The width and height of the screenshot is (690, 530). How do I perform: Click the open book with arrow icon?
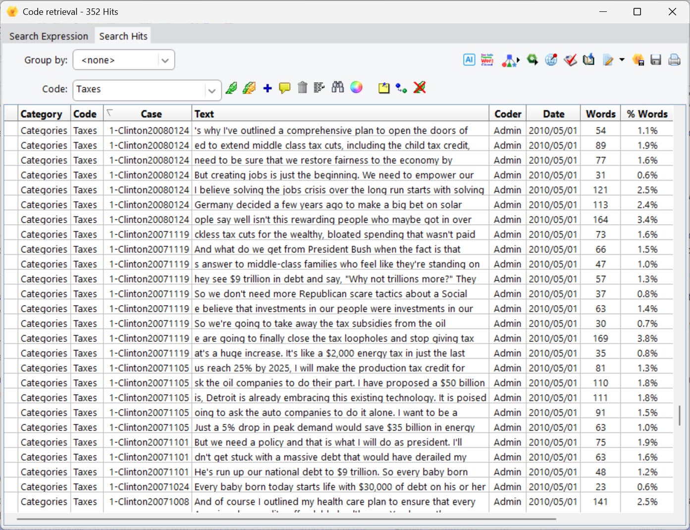[x=588, y=60]
